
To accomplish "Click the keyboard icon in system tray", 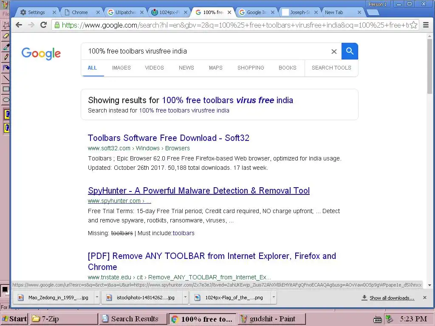I will click(378, 319).
